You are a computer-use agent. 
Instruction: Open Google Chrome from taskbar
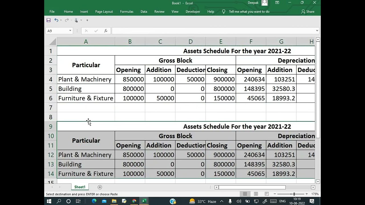[x=134, y=201]
